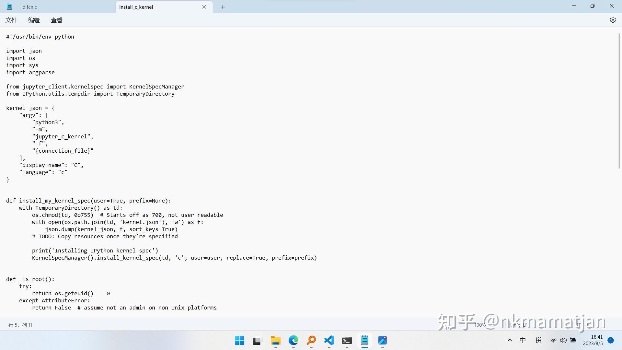Click the Start button
The image size is (622, 350).
[x=239, y=341]
